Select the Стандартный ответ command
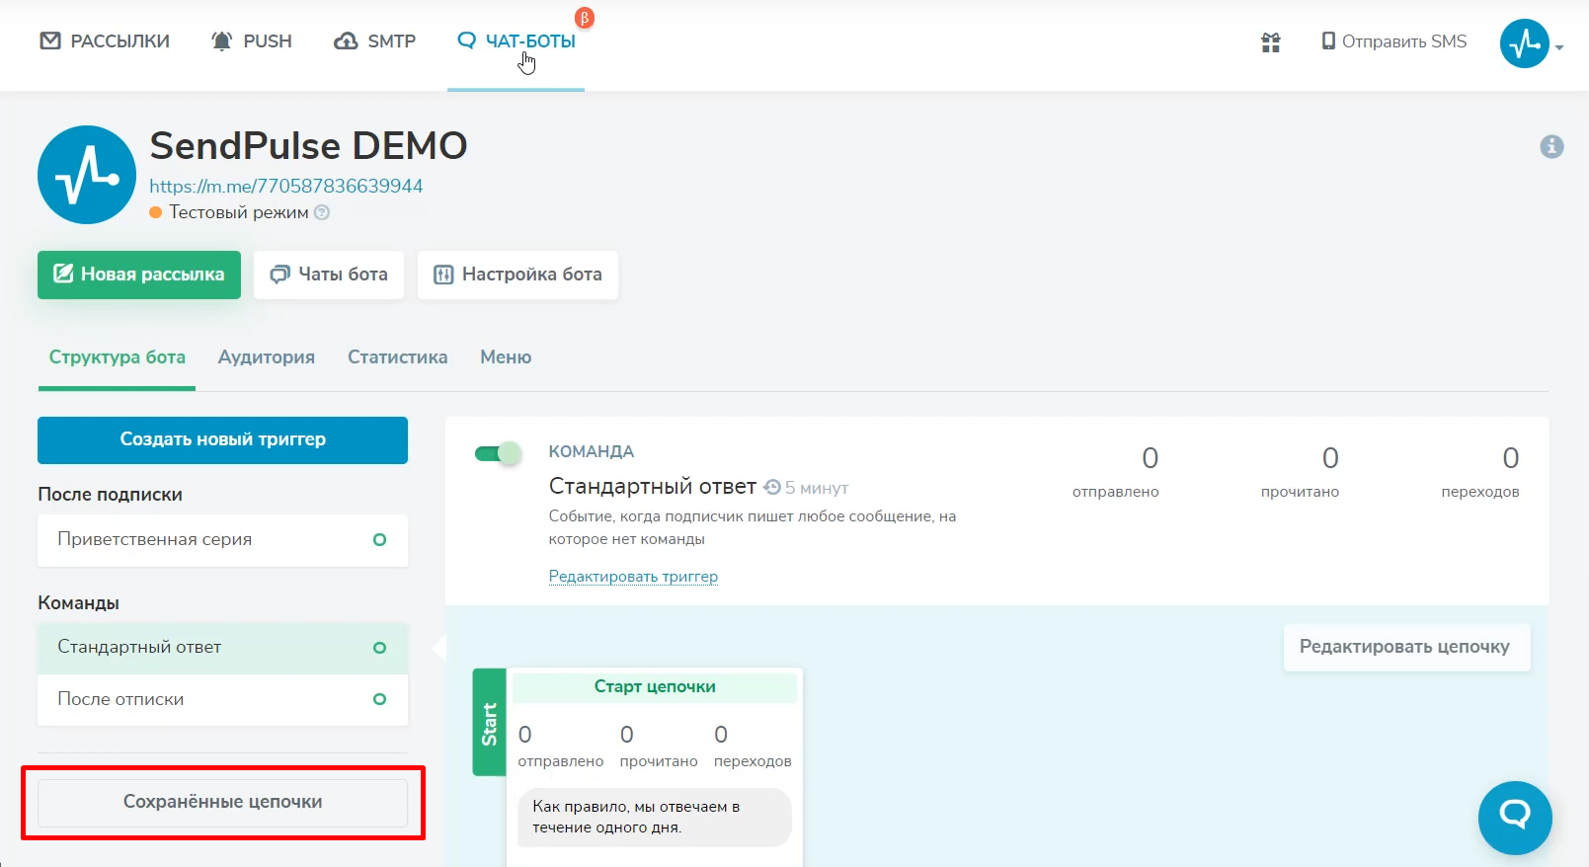The image size is (1589, 867). click(x=222, y=648)
